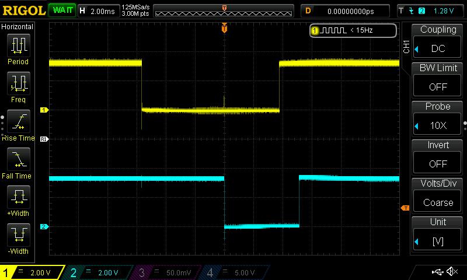
Task: Click the 3.00M pts memory depth readout
Action: pos(135,13)
